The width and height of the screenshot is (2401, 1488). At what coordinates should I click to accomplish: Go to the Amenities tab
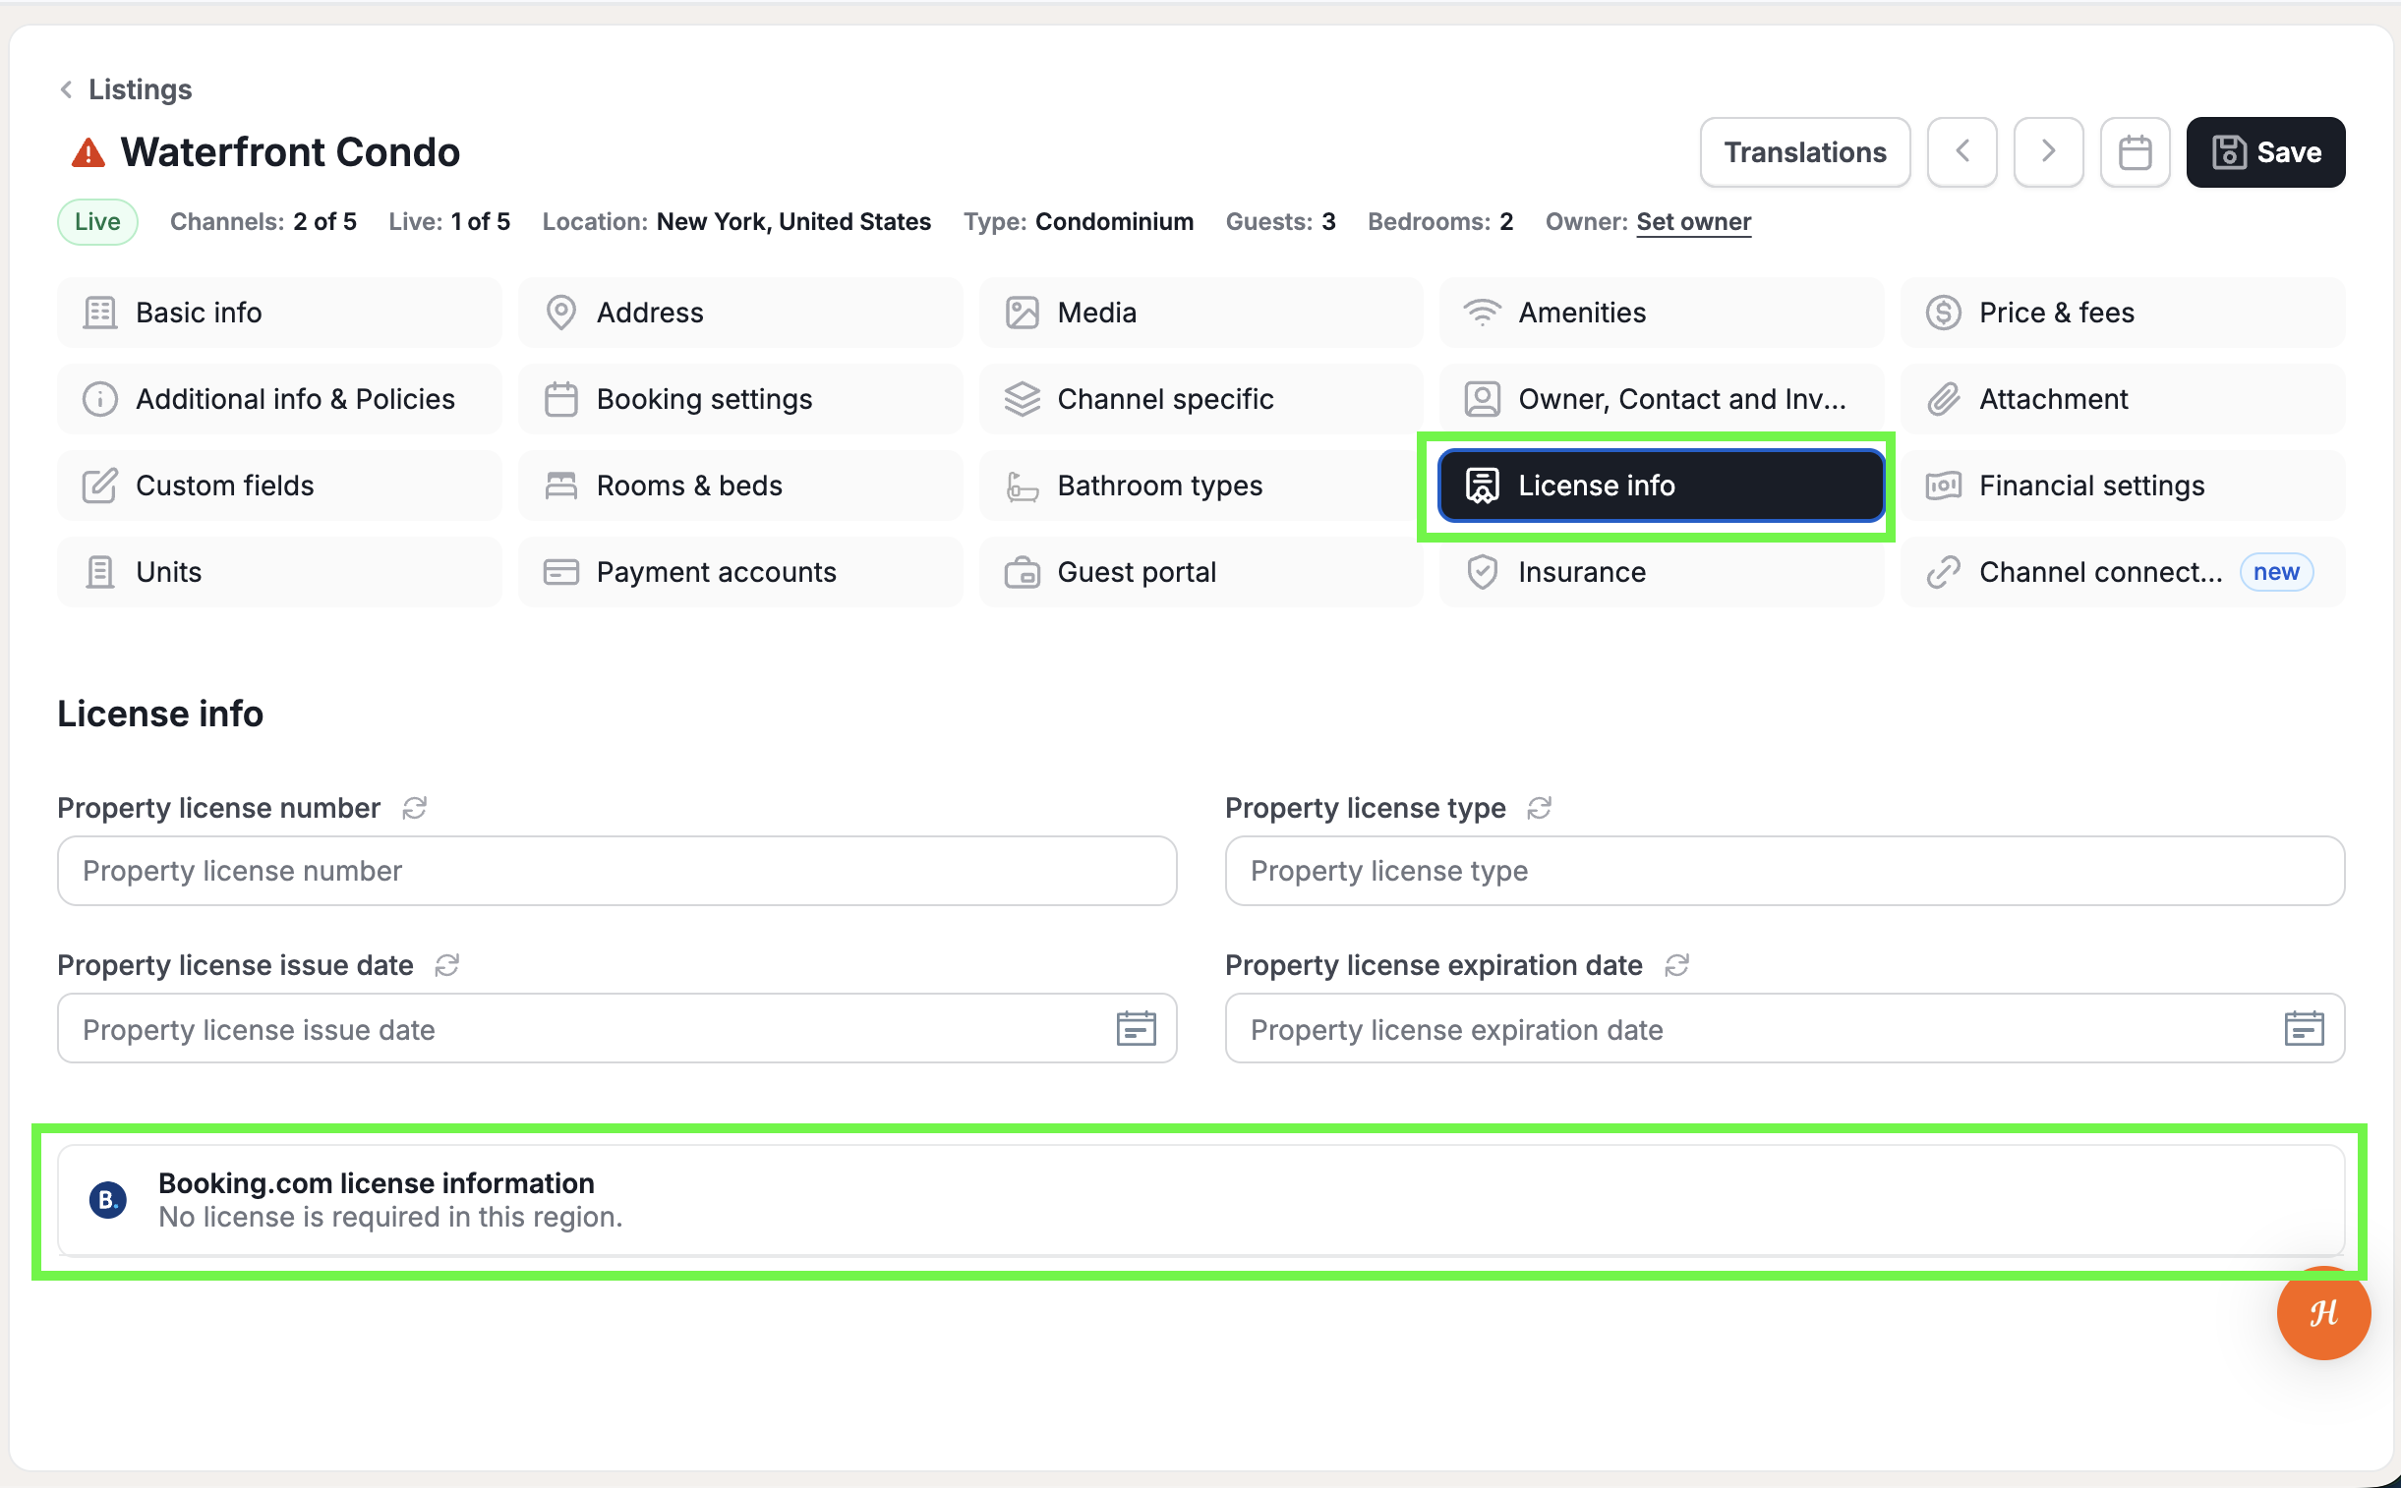point(1662,313)
